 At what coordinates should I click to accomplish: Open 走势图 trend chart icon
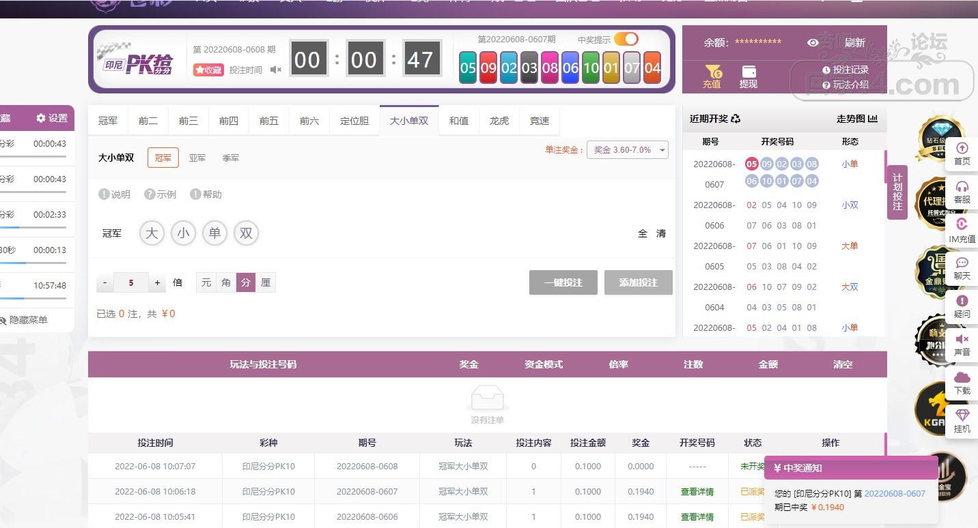(x=873, y=119)
